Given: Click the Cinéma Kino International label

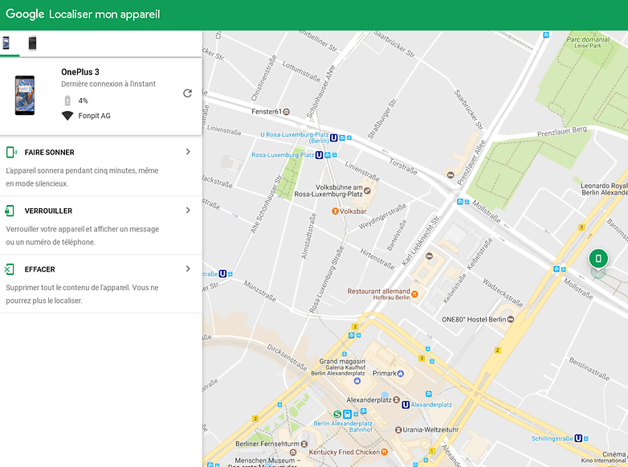Looking at the screenshot, I should coord(606,457).
